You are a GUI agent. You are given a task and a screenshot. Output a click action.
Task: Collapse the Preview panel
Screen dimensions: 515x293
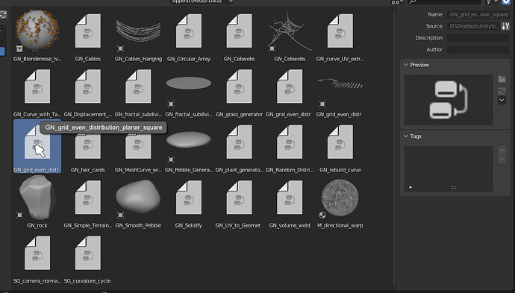pyautogui.click(x=406, y=65)
